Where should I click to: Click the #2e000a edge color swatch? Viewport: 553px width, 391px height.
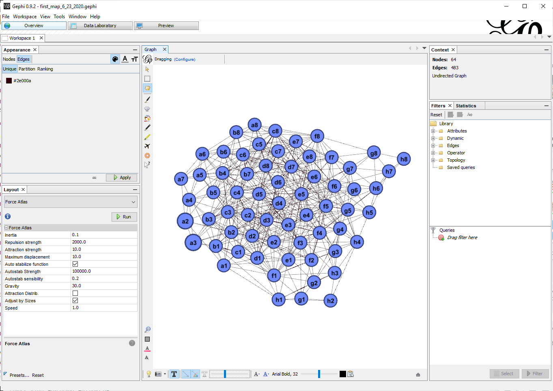9,81
